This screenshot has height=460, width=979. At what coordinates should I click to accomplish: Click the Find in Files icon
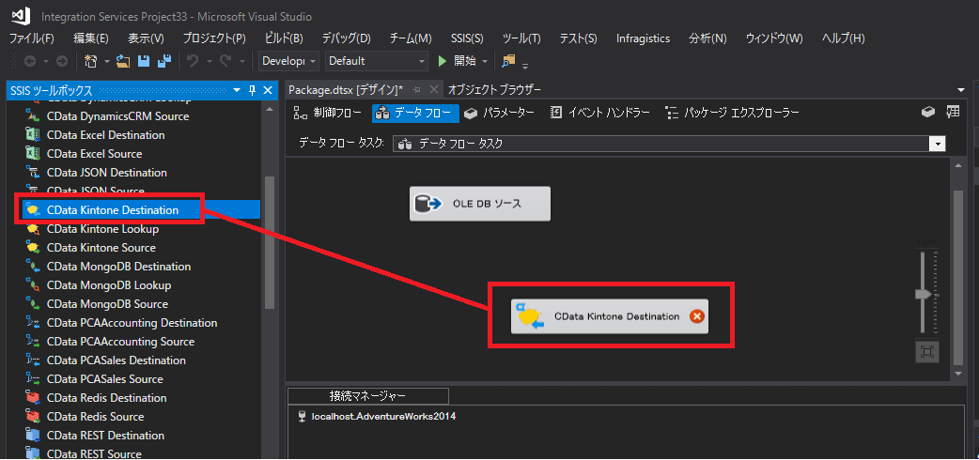[x=509, y=60]
